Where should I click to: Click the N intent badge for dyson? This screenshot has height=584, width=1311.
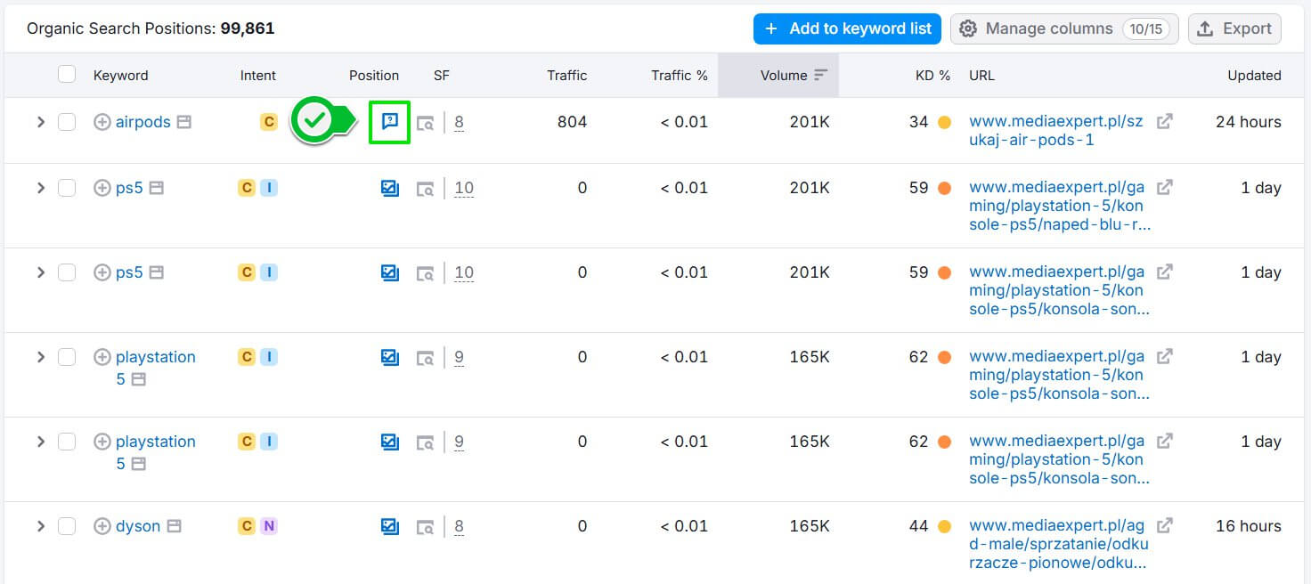pyautogui.click(x=269, y=526)
